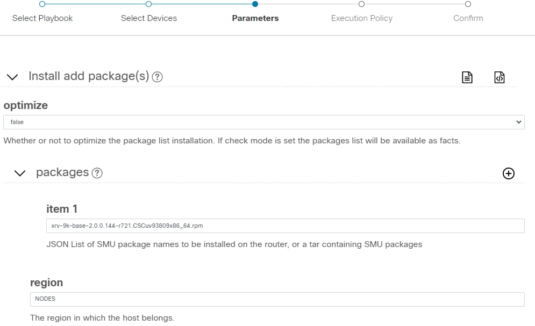Click the region input field containing NODES

[x=277, y=299]
